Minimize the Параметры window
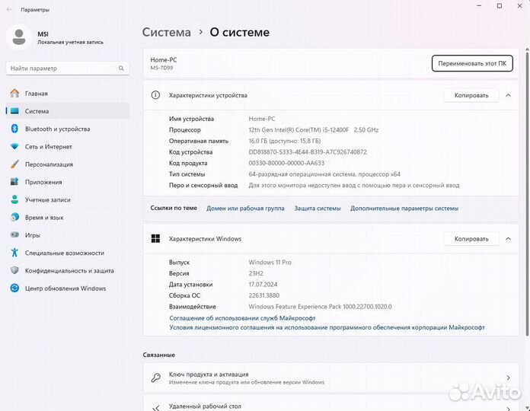 click(x=479, y=6)
